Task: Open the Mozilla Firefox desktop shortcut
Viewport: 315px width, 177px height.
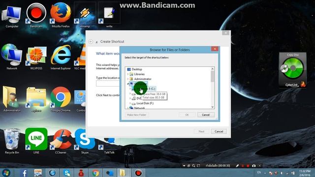Action: coord(61,15)
